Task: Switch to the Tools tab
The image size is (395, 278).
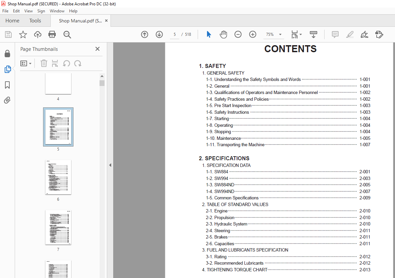Action: [x=35, y=21]
